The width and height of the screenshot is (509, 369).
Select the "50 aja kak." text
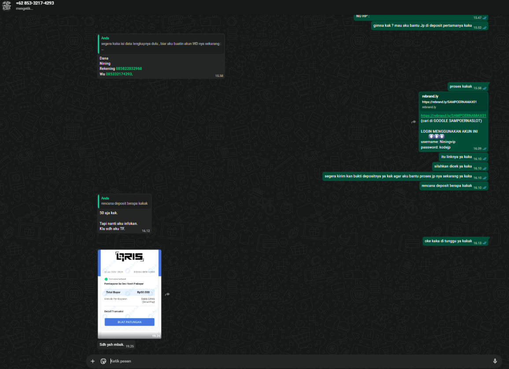pyautogui.click(x=108, y=213)
